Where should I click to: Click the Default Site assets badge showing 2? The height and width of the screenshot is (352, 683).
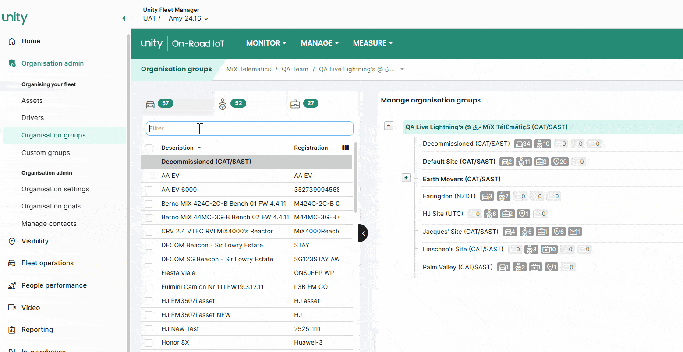(507, 162)
